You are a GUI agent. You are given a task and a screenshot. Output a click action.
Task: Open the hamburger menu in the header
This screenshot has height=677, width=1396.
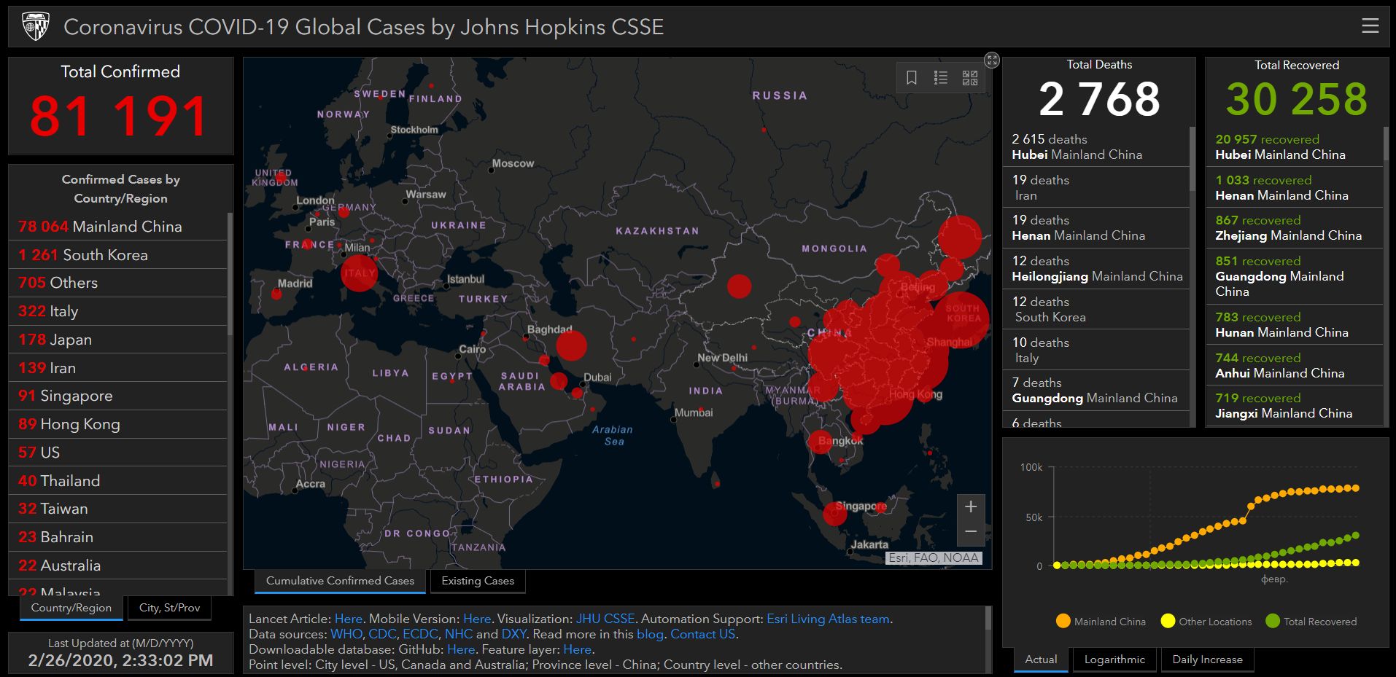click(x=1370, y=26)
